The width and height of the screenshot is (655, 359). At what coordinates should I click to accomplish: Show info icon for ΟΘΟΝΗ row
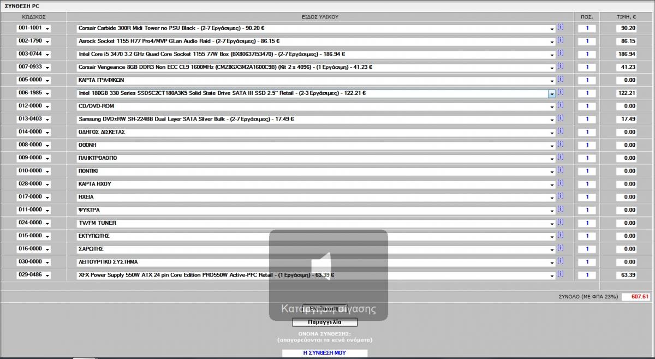(560, 144)
